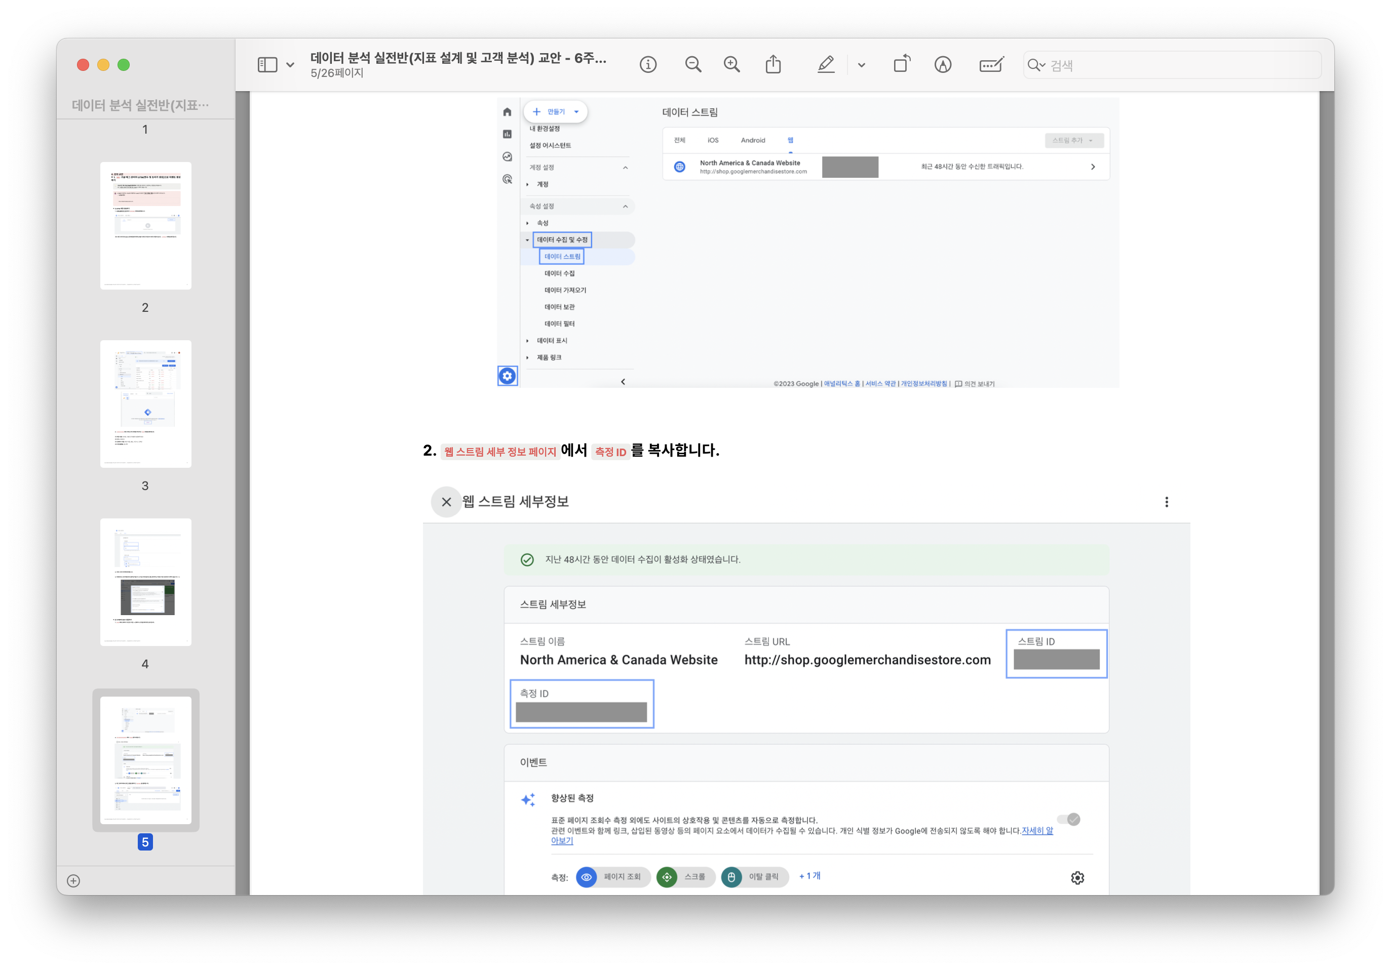Open page 4 thumbnail
1391x970 pixels.
[x=145, y=582]
